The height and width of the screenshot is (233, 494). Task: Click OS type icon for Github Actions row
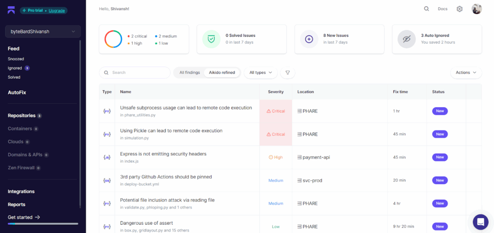107,180
